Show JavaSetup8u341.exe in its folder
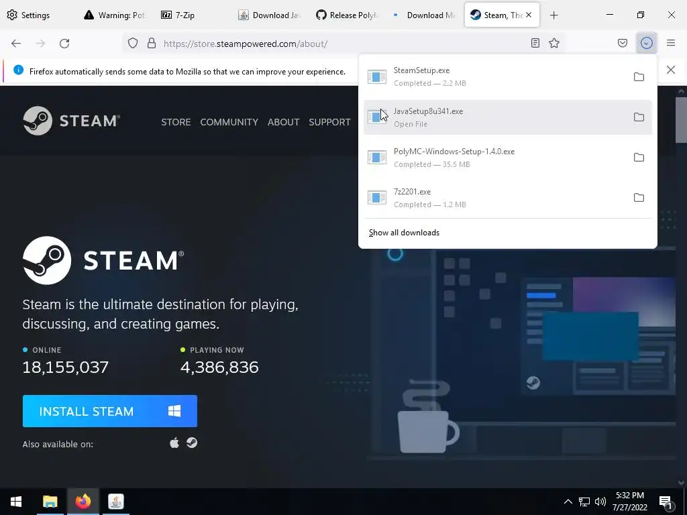The width and height of the screenshot is (687, 515). pyautogui.click(x=639, y=117)
